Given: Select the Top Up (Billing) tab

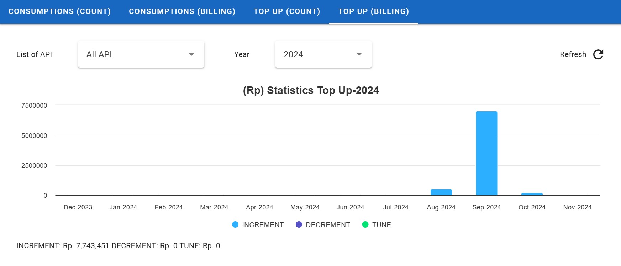Looking at the screenshot, I should [373, 11].
